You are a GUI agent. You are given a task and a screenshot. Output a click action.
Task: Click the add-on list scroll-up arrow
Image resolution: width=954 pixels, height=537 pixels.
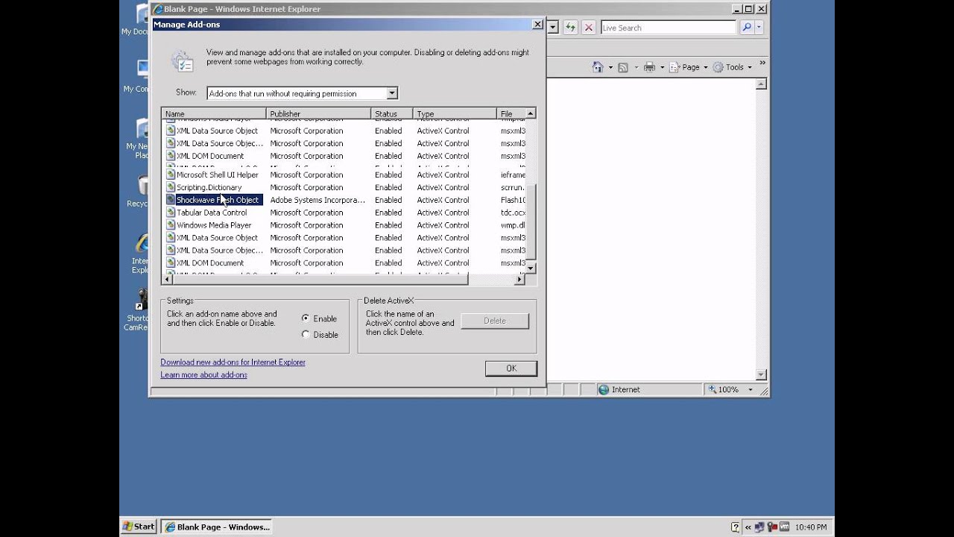(531, 113)
